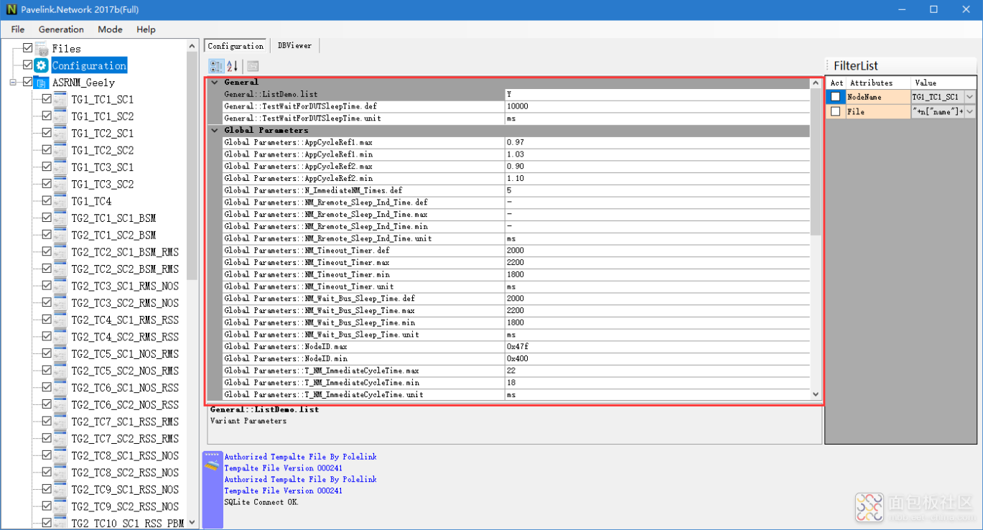Toggle the TG2_TC8_SC1_RSS_NOS checkbox
This screenshot has height=530, width=983.
[47, 455]
